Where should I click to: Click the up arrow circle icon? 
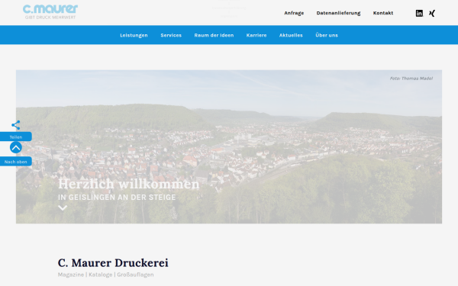pos(16,147)
